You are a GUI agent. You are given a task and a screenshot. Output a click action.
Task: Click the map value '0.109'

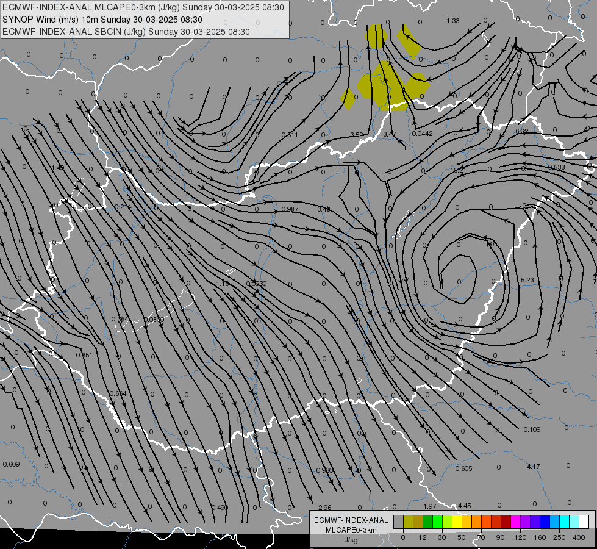coord(532,429)
